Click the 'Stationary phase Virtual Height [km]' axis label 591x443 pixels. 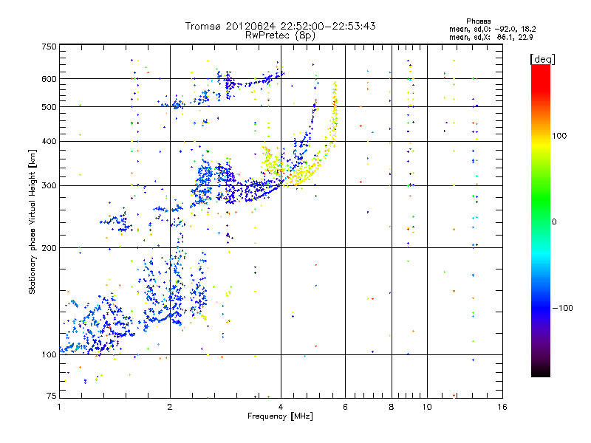tap(32, 222)
